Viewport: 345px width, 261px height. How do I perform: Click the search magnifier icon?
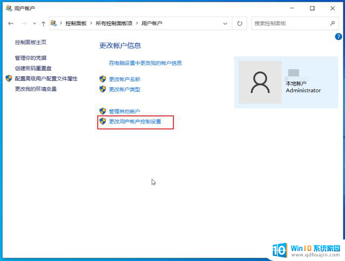coord(333,23)
